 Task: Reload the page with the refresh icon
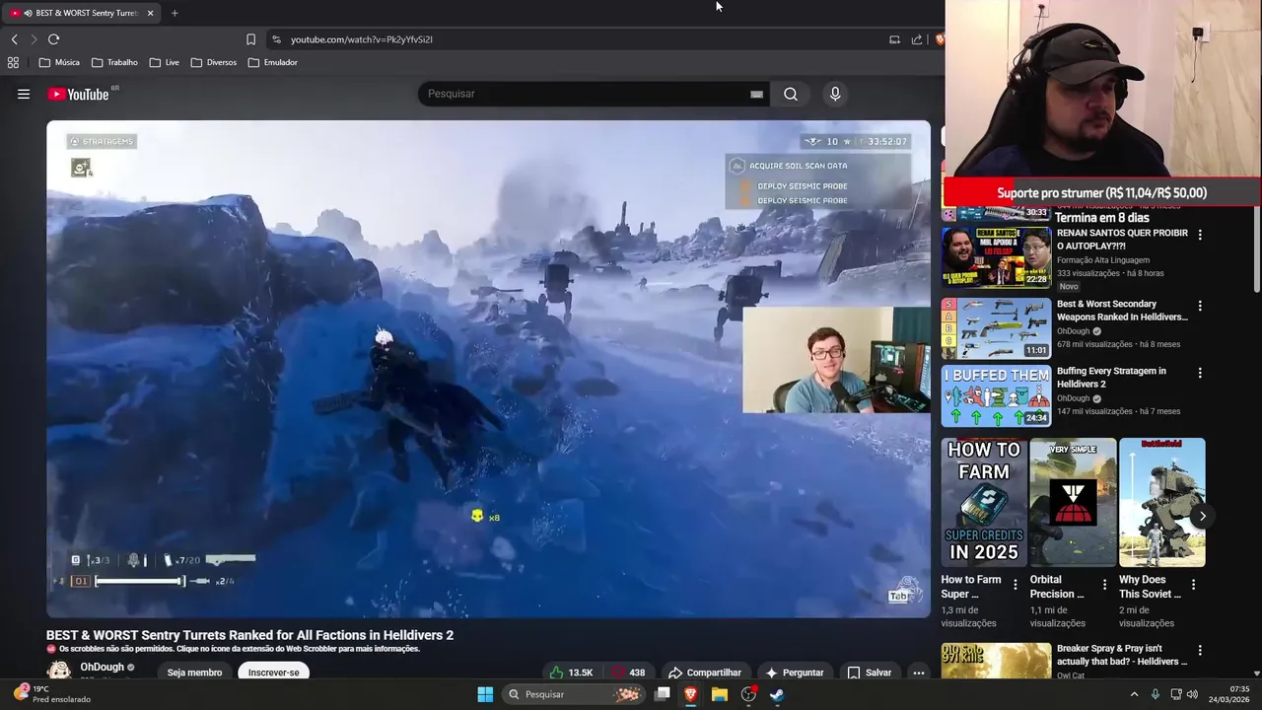coord(53,39)
